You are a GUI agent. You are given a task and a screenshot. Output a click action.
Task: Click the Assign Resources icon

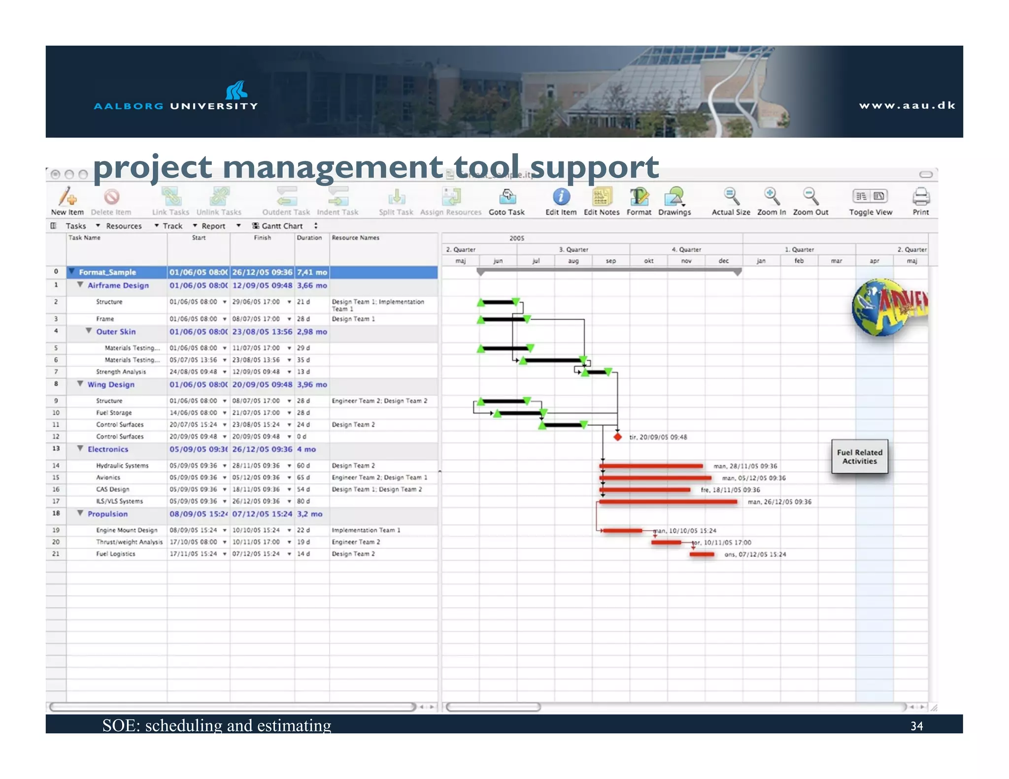click(x=451, y=196)
